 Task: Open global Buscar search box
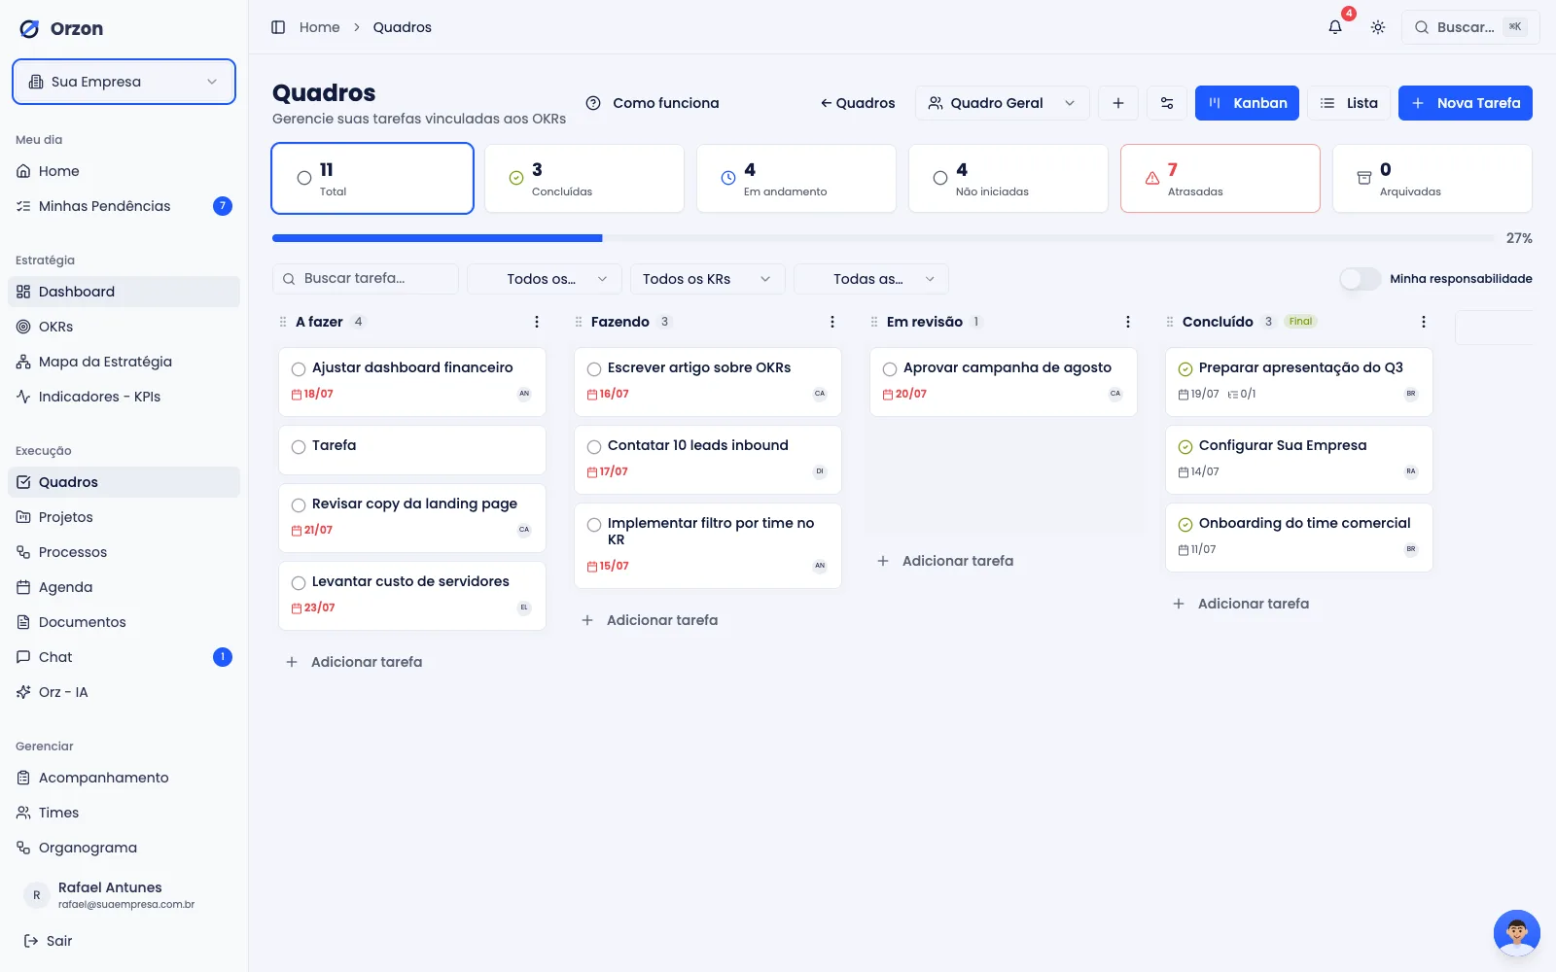click(x=1470, y=27)
